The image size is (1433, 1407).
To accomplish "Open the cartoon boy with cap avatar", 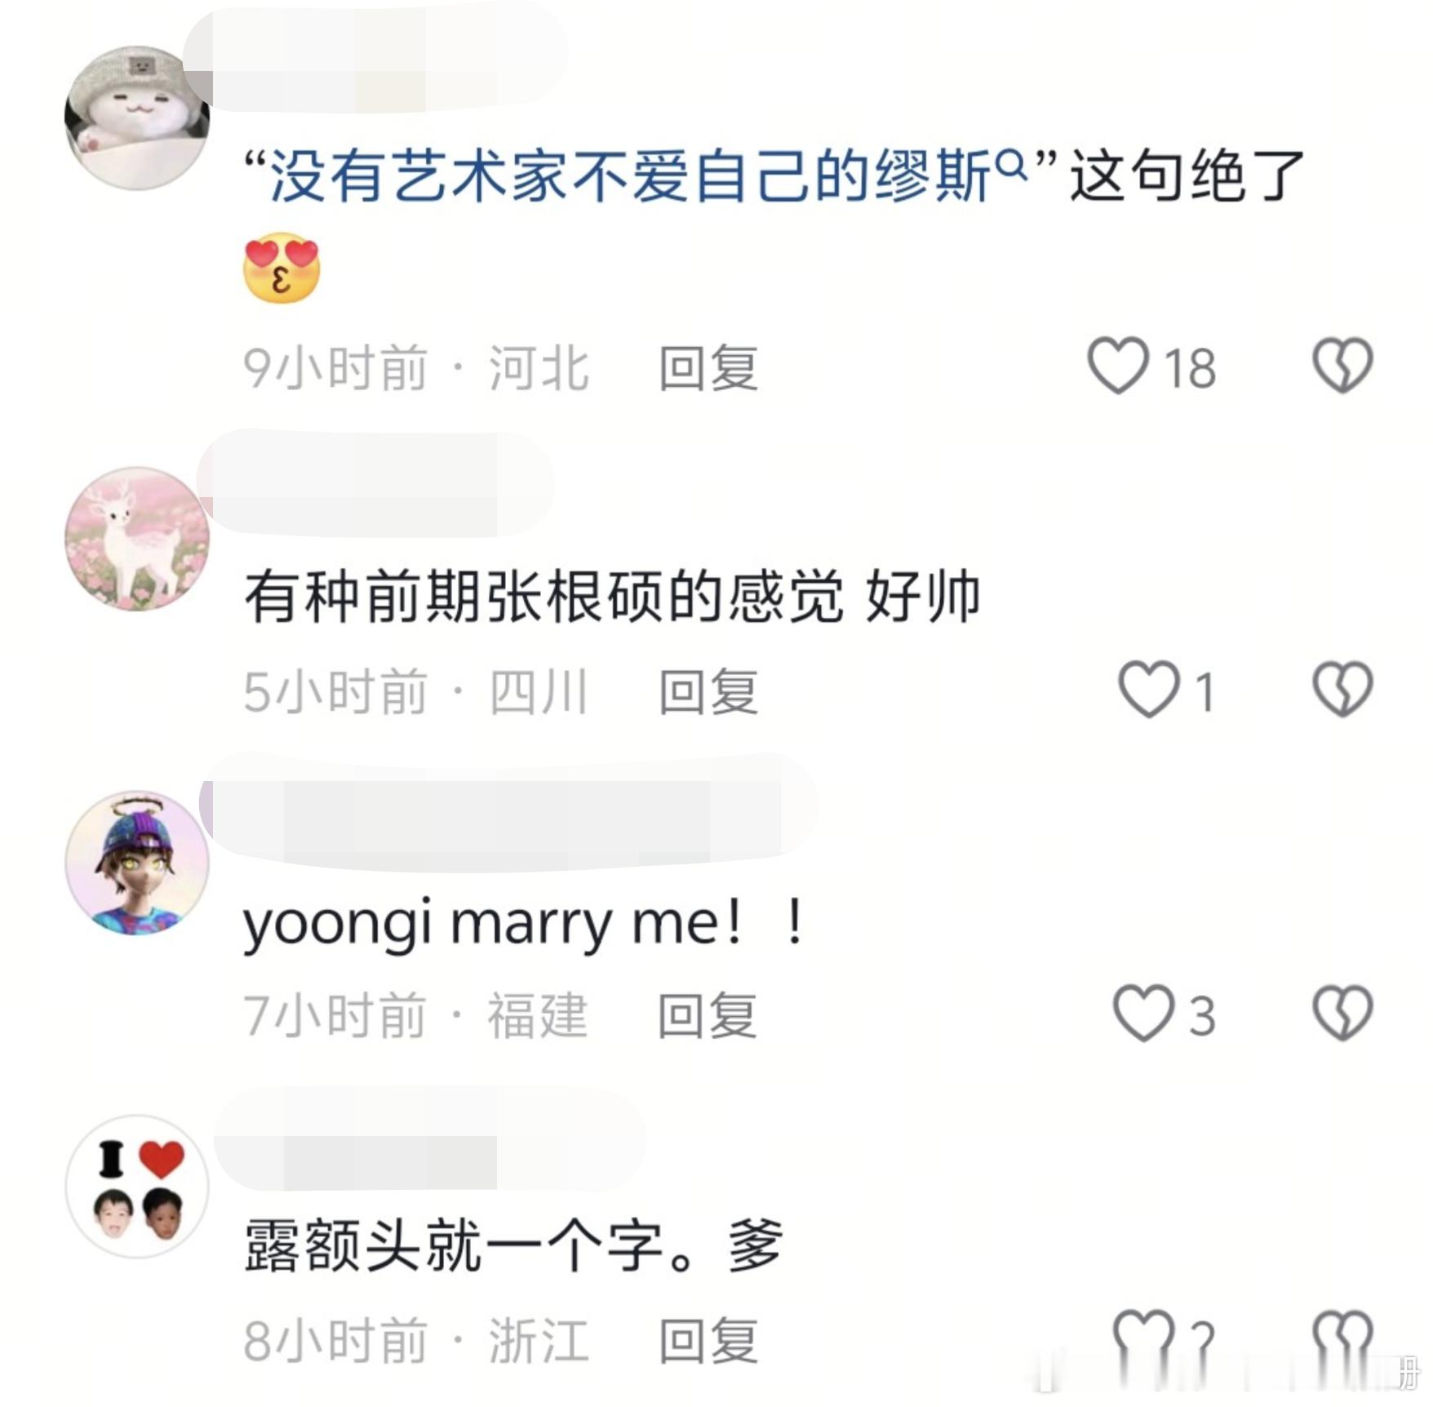I will tap(136, 863).
